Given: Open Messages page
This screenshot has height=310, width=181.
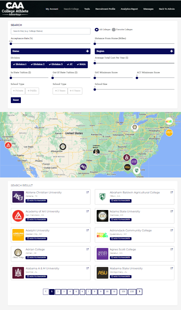Looking at the screenshot, I should click(x=149, y=9).
